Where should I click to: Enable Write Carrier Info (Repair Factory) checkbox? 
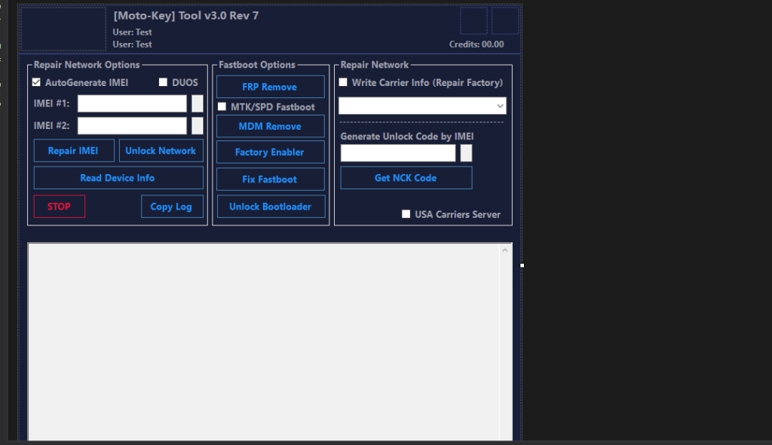click(x=343, y=82)
